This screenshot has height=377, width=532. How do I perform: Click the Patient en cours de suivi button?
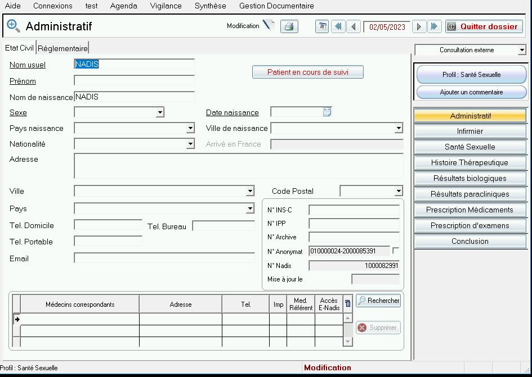(x=308, y=72)
